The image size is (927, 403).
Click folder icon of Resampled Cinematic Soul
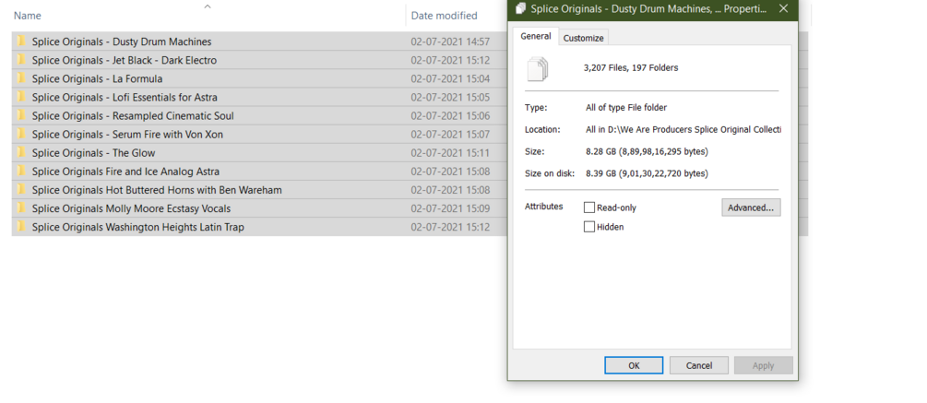(21, 116)
